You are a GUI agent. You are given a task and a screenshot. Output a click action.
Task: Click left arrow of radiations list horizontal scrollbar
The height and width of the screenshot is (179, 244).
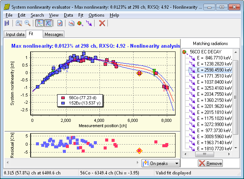pyautogui.click(x=185, y=154)
